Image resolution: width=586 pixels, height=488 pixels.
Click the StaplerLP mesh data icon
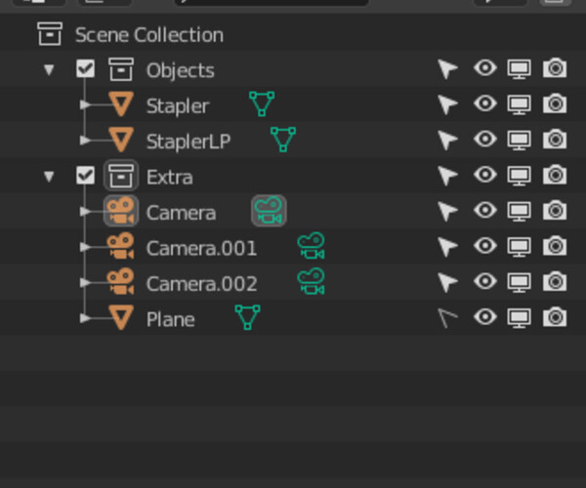(282, 140)
